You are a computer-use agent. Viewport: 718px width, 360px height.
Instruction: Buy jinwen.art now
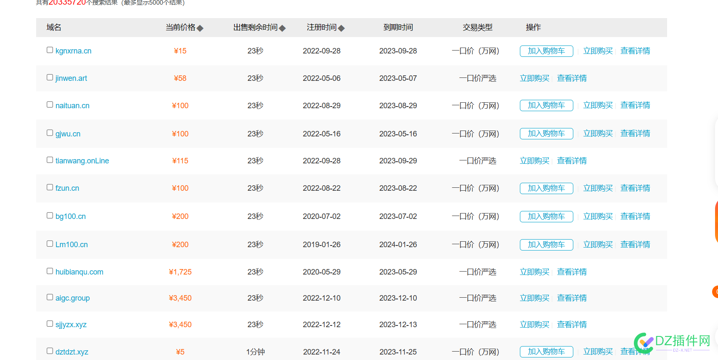[x=535, y=78]
